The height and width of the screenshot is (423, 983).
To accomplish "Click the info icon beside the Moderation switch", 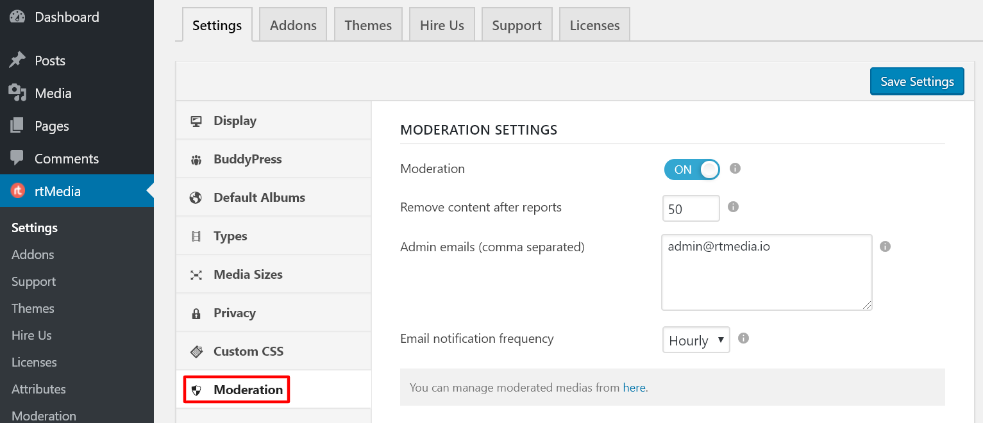I will coord(735,169).
